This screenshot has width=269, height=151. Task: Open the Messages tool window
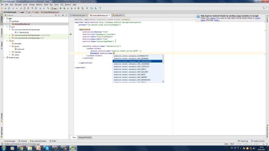click(x=10, y=141)
